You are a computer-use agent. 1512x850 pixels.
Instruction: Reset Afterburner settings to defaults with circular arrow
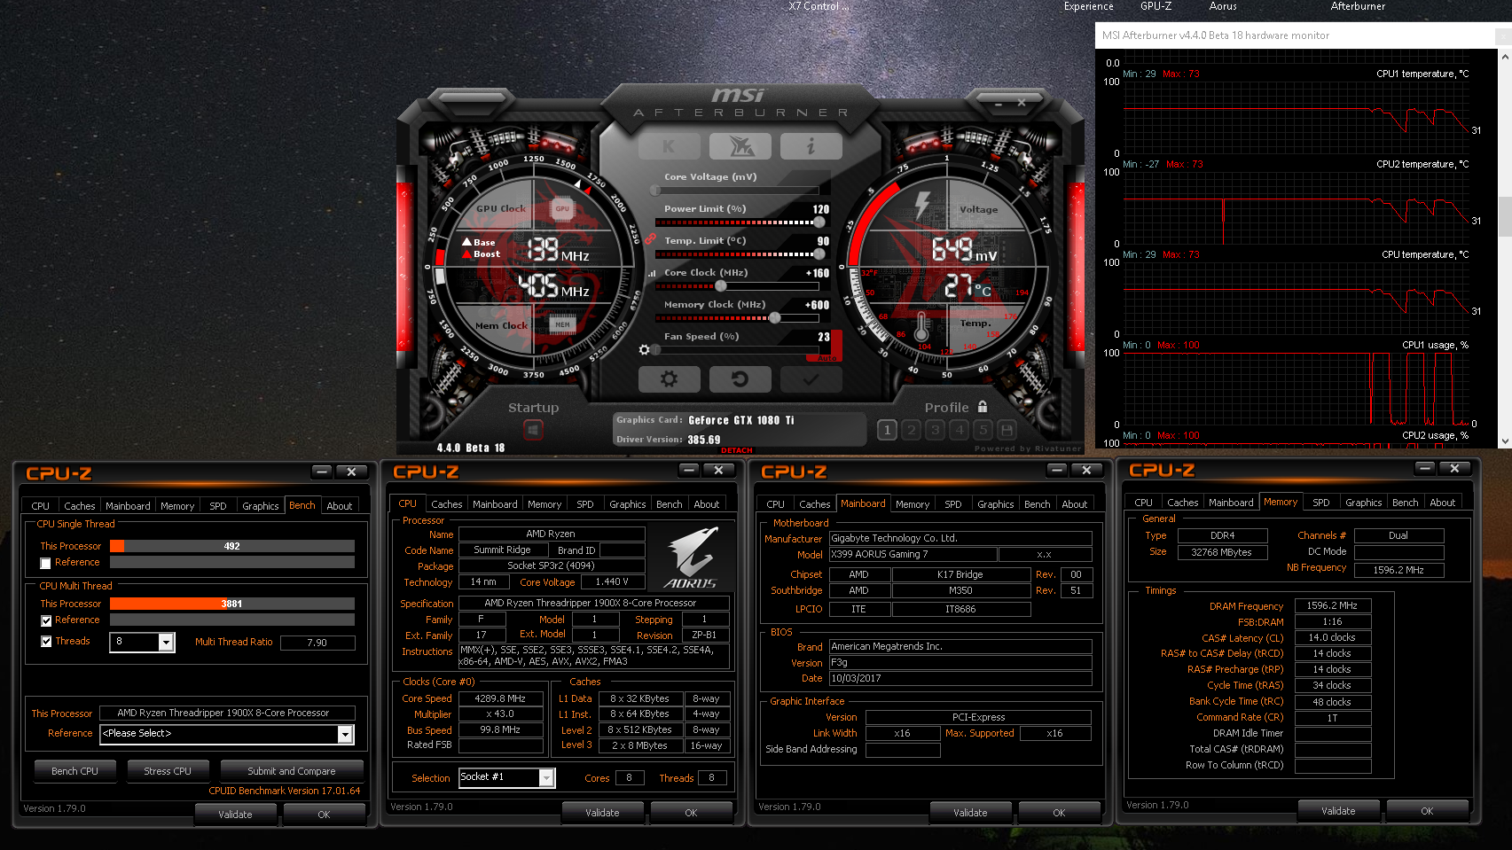[x=740, y=379]
